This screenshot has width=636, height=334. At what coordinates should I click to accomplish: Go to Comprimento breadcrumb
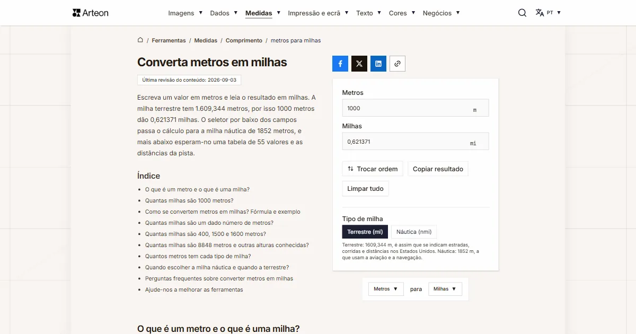[x=244, y=40]
